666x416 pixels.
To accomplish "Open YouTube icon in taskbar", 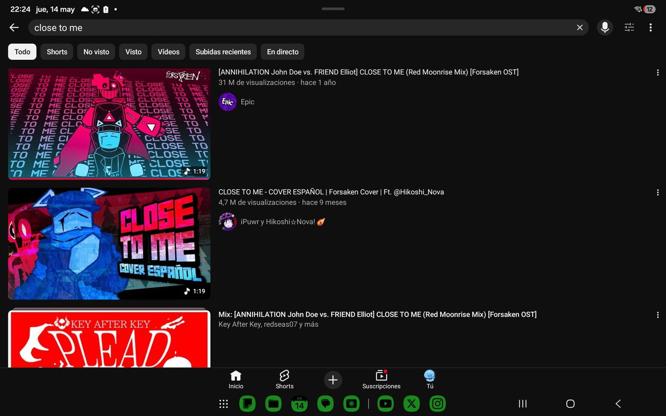I will coord(385,404).
